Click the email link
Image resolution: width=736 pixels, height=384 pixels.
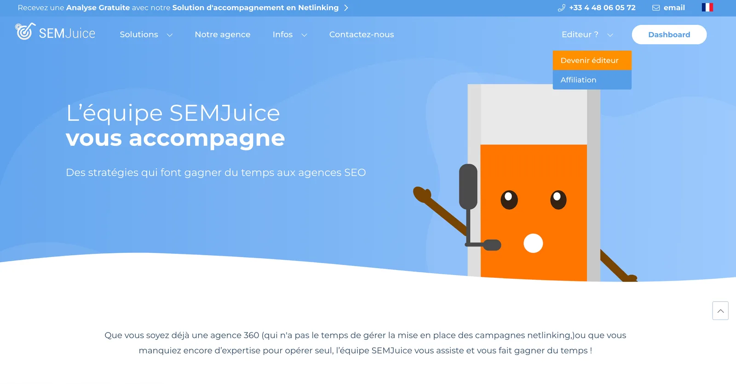[674, 8]
